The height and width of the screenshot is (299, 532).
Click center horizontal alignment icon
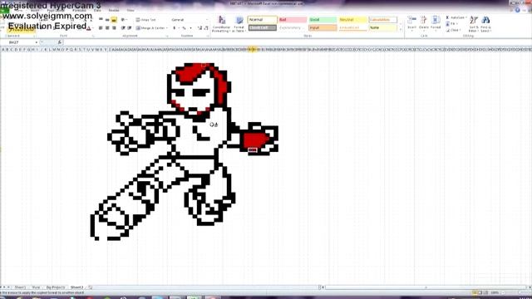coord(107,28)
